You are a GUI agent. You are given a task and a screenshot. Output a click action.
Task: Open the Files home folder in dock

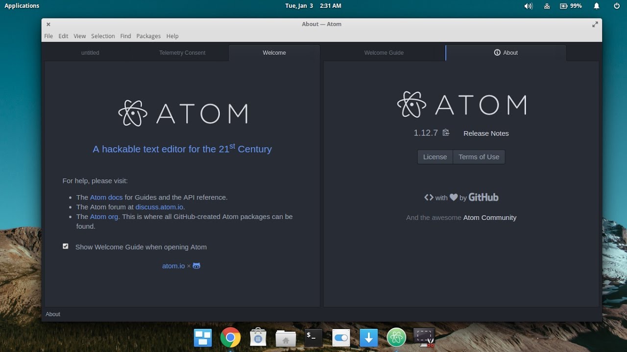point(286,338)
